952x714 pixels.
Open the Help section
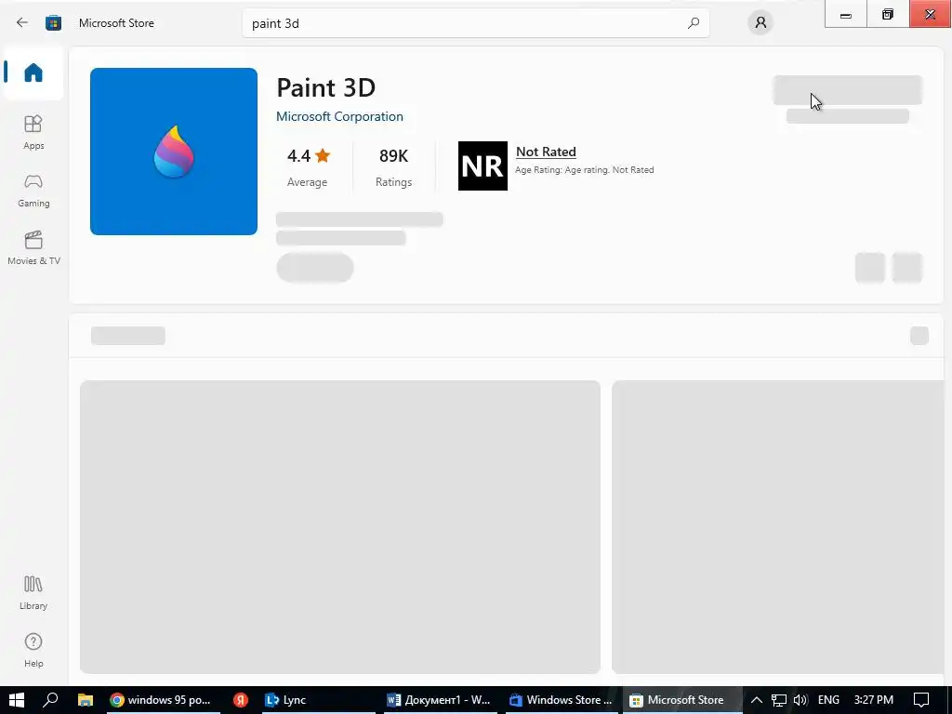(x=33, y=650)
